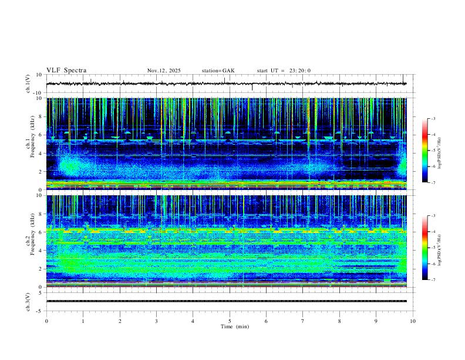Click the '9' tick on time axis
Image resolution: width=465 pixels, height=360 pixels.
pos(376,321)
